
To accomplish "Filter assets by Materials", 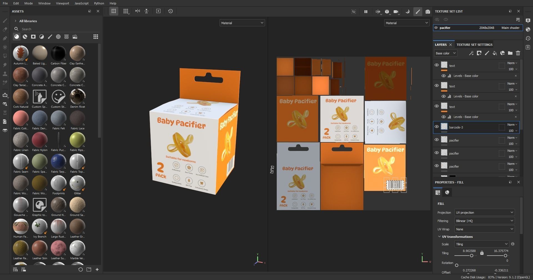I will click(x=17, y=37).
